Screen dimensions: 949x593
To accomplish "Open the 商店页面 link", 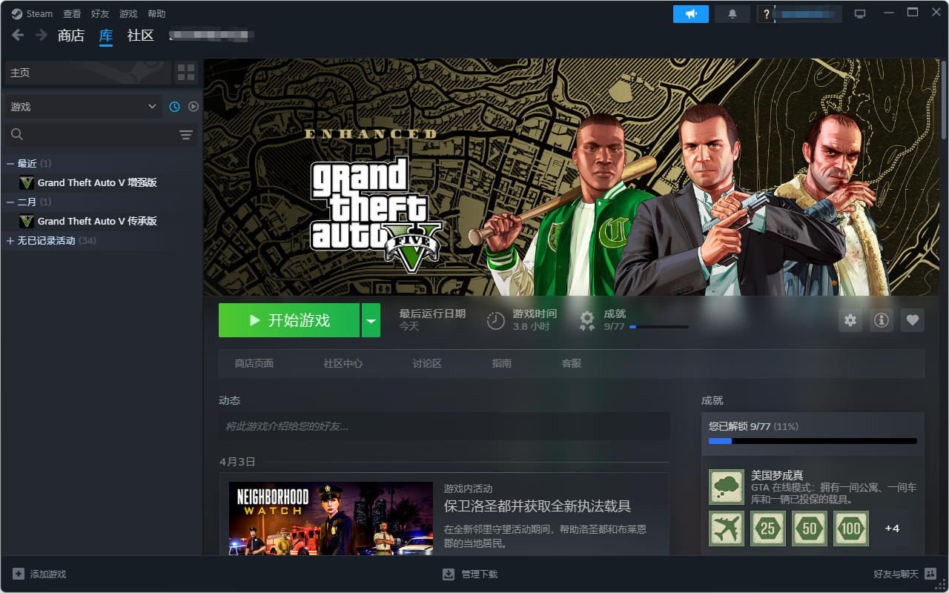I will 254,363.
